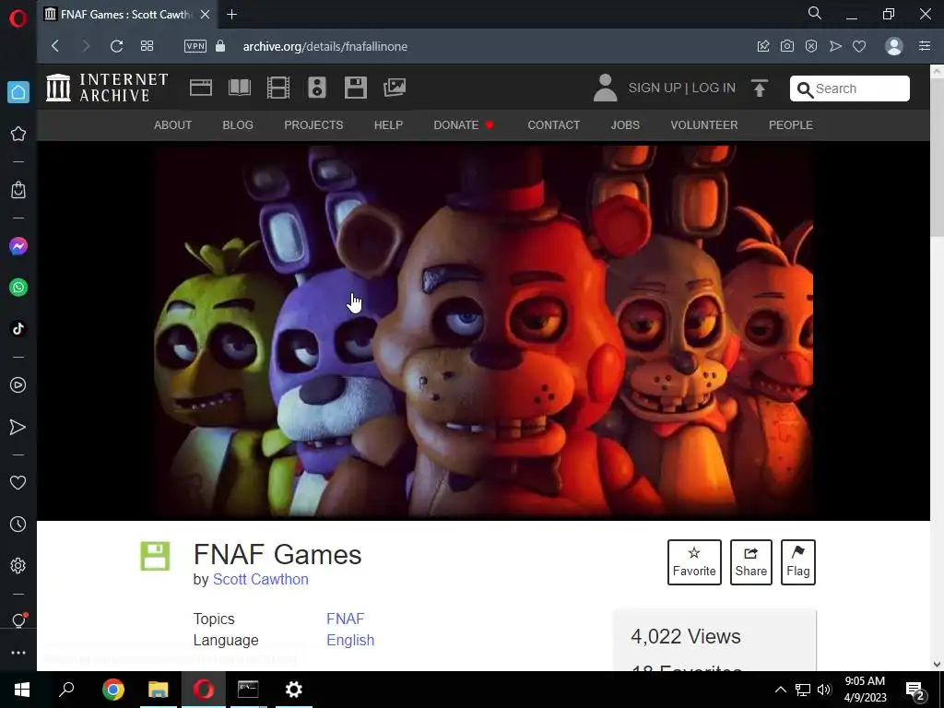This screenshot has height=708, width=944.
Task: Open history clock icon in sidebar
Action: point(18,524)
